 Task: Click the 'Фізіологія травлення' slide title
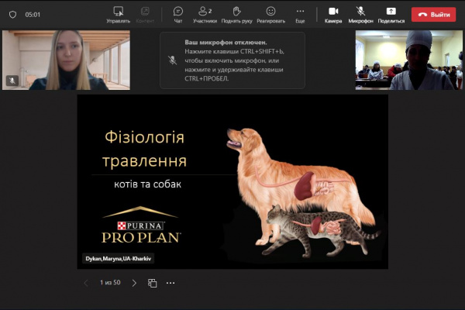(144, 150)
